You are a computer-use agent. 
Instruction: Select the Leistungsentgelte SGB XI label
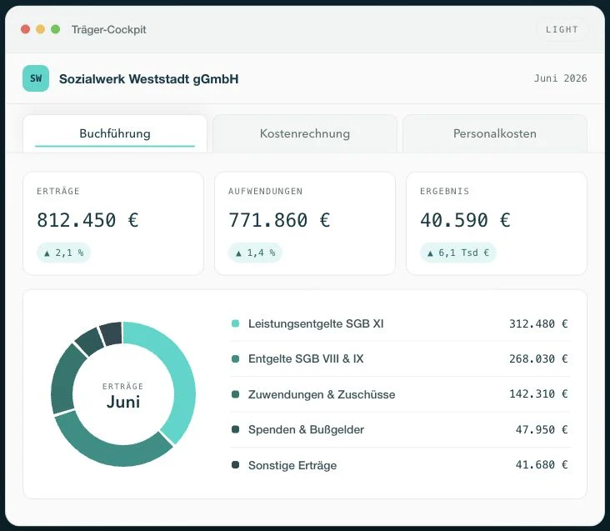[316, 323]
